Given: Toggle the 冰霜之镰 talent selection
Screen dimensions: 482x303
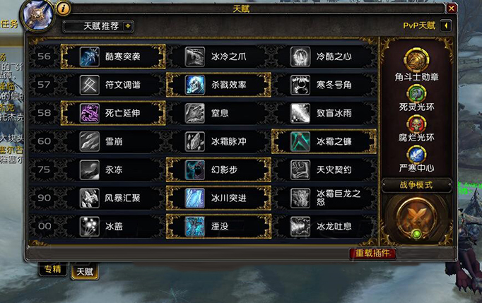Looking at the screenshot, I should (x=324, y=141).
